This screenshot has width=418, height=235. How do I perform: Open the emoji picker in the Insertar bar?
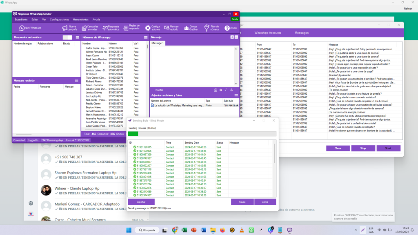coord(216,90)
